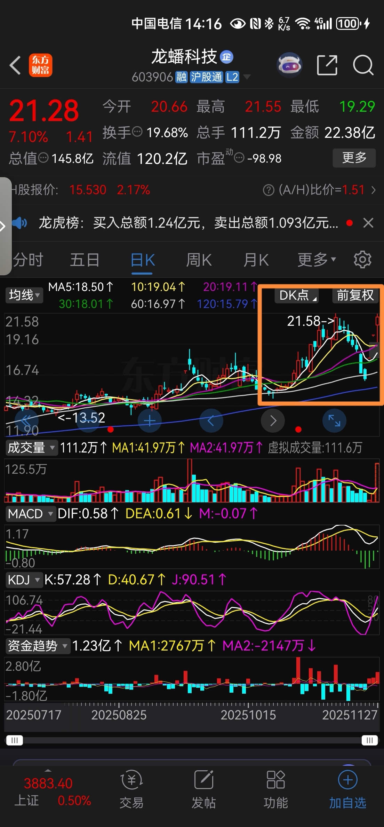Image resolution: width=384 pixels, height=827 pixels.
Task: Open chart settings gear icon
Action: coord(362,260)
